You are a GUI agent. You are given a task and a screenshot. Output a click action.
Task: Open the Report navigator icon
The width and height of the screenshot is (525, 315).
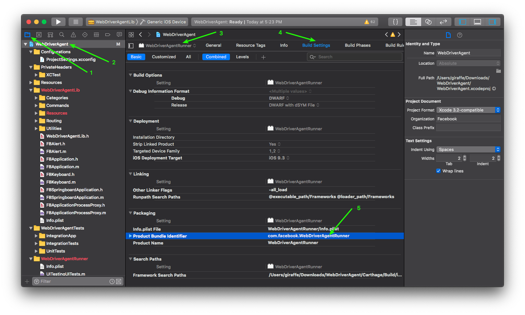119,34
